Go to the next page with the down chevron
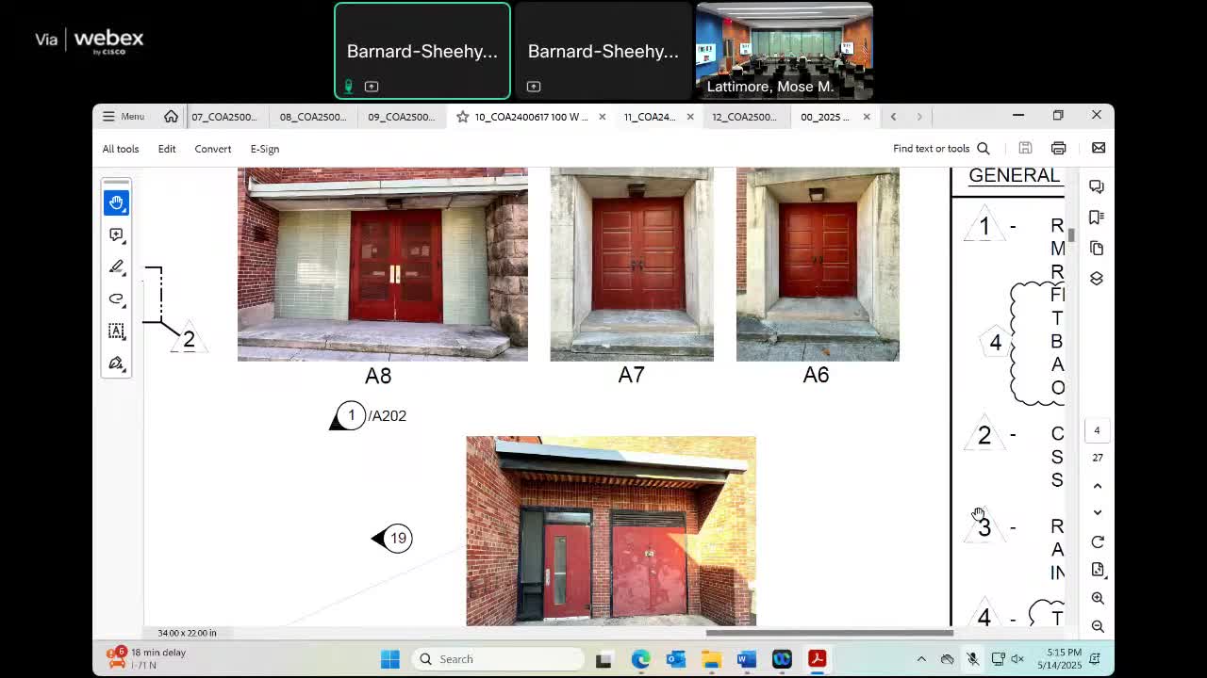Screen dimensions: 1207x678 click(1097, 513)
